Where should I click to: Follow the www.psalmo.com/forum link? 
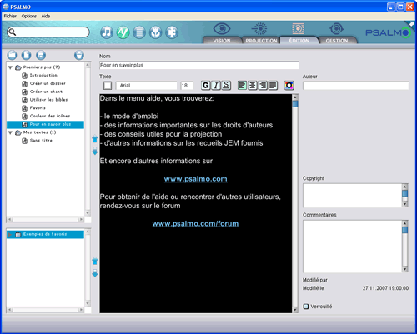click(195, 224)
